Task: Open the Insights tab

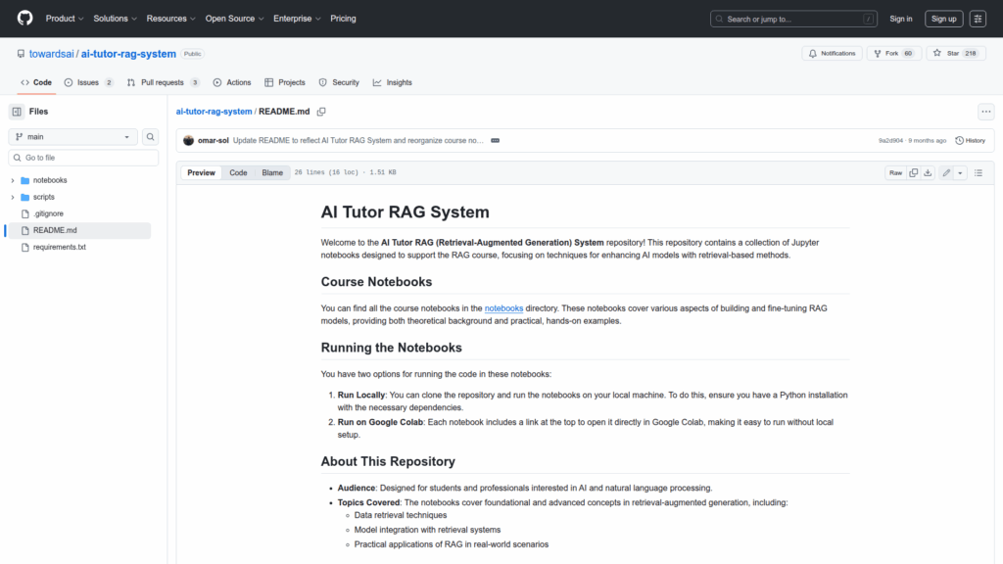Action: point(392,82)
